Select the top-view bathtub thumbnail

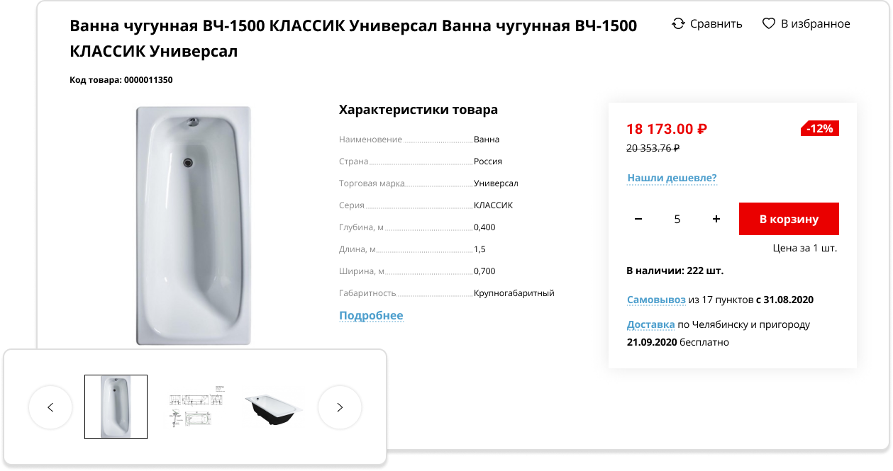click(x=116, y=407)
